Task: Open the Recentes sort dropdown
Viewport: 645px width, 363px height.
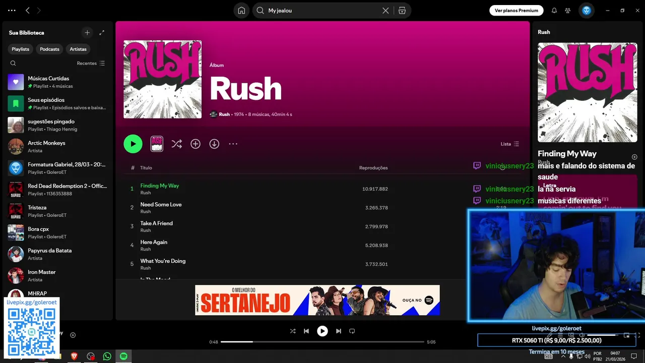Action: (91, 63)
